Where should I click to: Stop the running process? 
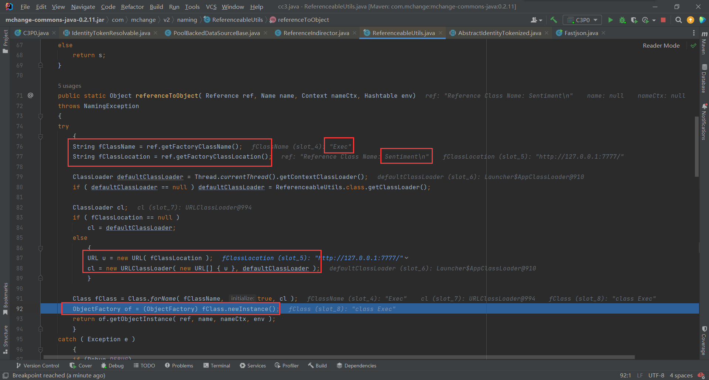coord(663,20)
